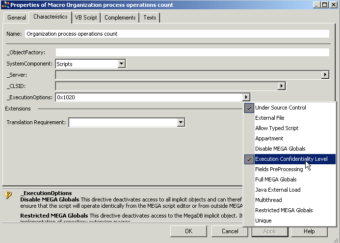Viewport: 340px width, 243px height.
Task: Open the SystemComponent dropdown
Action: (122, 64)
